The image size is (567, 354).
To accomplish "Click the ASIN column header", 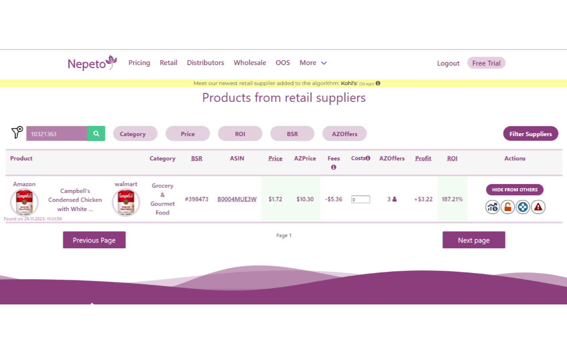I will coord(237,158).
